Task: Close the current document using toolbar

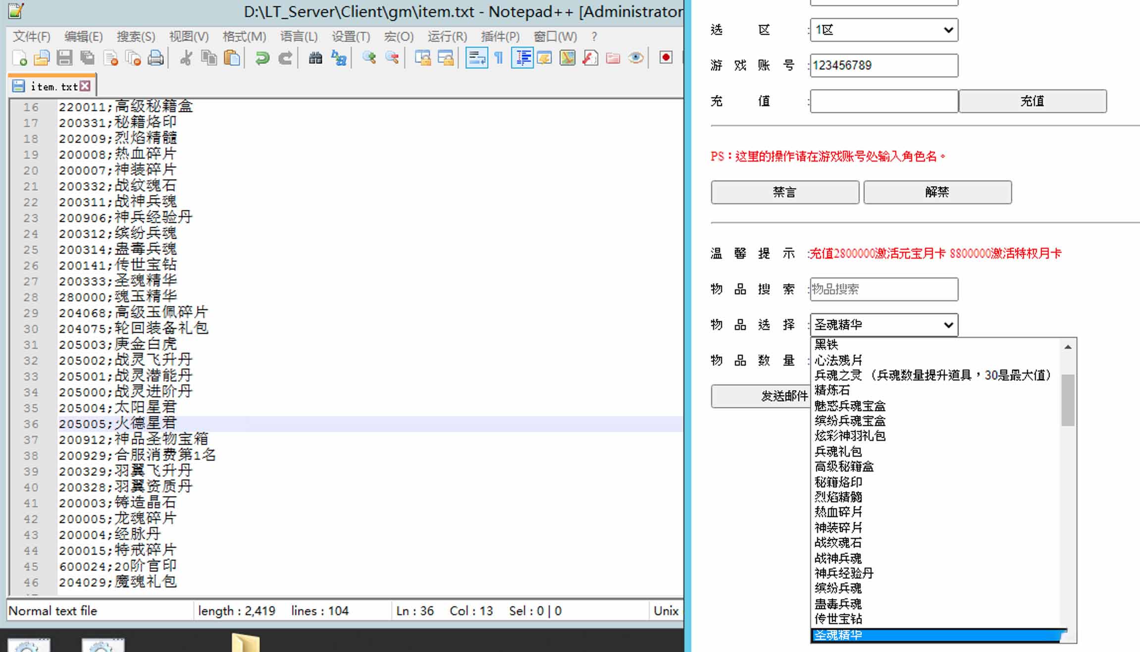Action: click(110, 58)
